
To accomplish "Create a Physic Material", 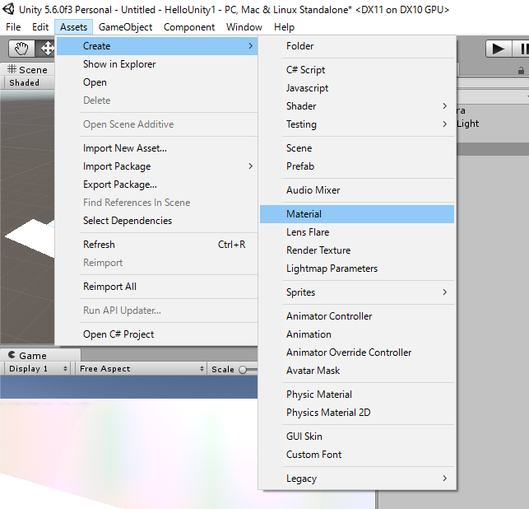I will tap(357, 395).
